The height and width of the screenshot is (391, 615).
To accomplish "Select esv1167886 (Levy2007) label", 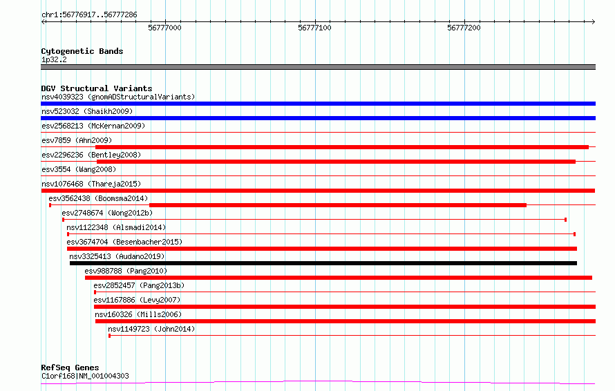I will tap(137, 300).
